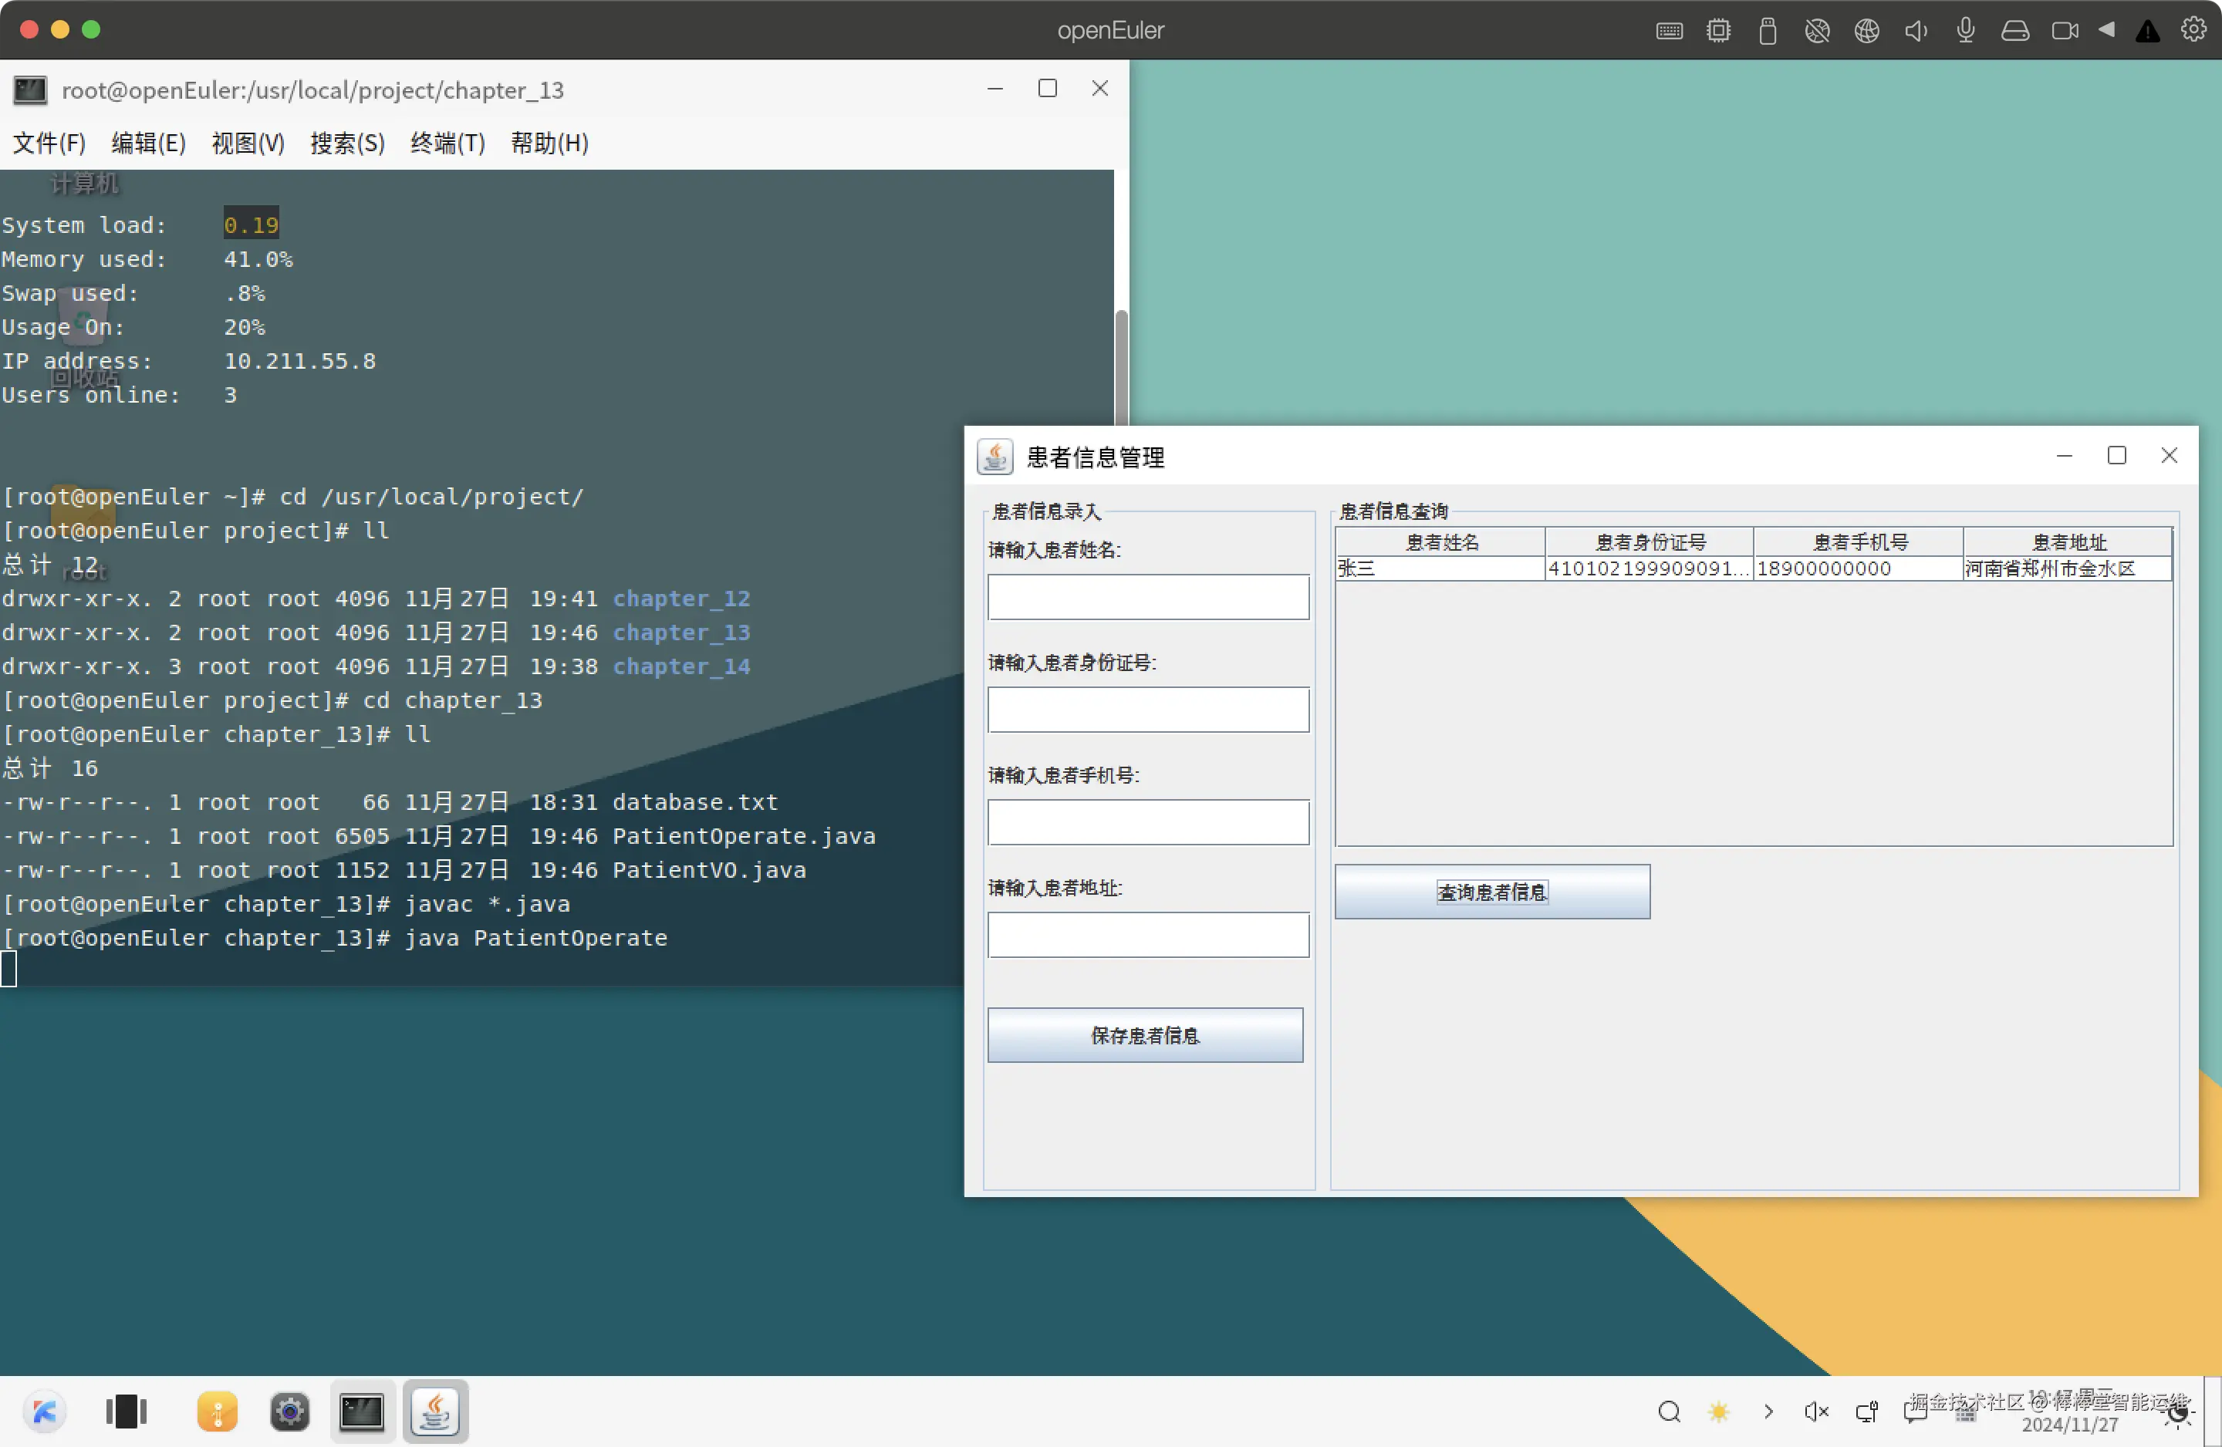This screenshot has height=1447, width=2222.
Task: Click the search magnifier icon in taskbar
Action: tap(1670, 1412)
